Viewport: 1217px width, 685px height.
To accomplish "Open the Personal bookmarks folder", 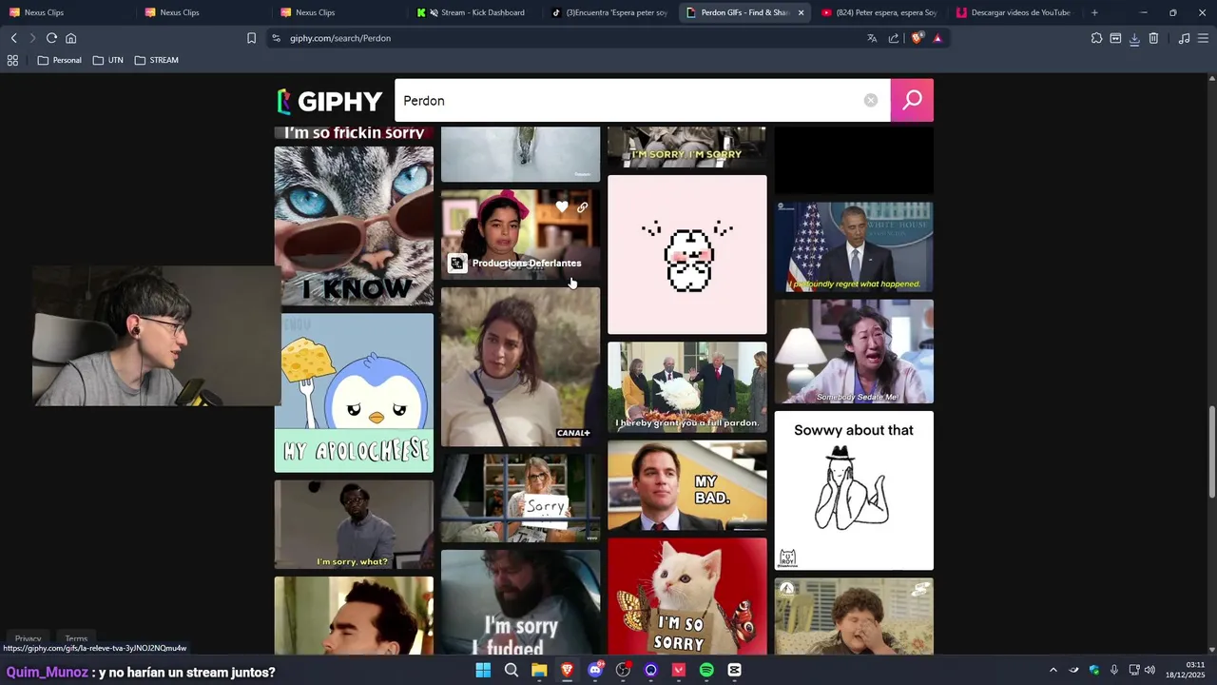I will pyautogui.click(x=59, y=60).
